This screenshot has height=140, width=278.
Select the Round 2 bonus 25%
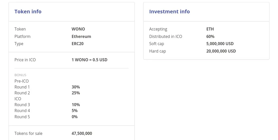tap(76, 93)
